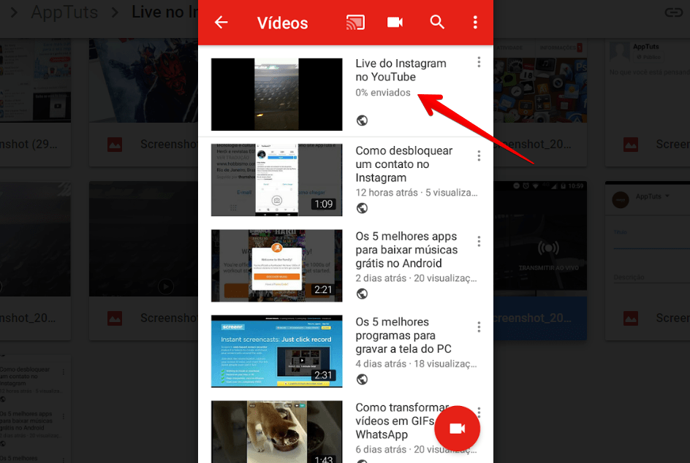Click the globe icon under gravar a tela video
This screenshot has height=463, width=690.
[x=362, y=379]
